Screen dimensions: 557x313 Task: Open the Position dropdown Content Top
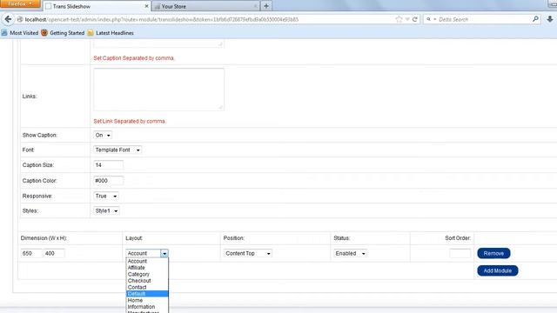click(x=247, y=253)
